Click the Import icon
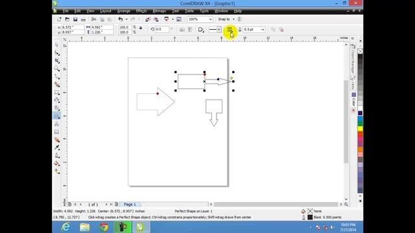415x233 pixels. (x=148, y=19)
